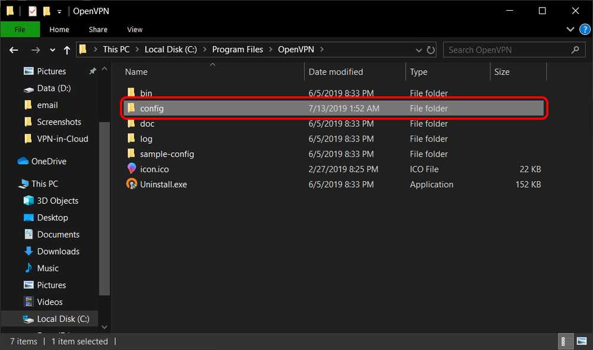Image resolution: width=593 pixels, height=350 pixels.
Task: Click the Up directory arrow icon
Action: [67, 50]
